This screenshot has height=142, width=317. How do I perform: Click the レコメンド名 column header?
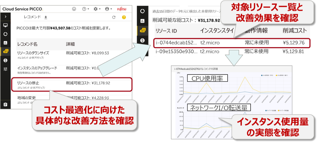pyautogui.click(x=27, y=44)
